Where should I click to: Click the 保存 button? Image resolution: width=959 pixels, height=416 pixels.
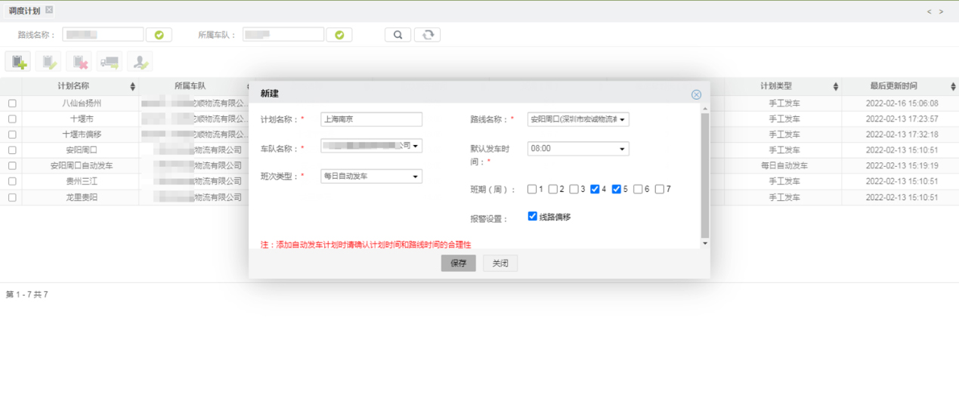point(458,263)
